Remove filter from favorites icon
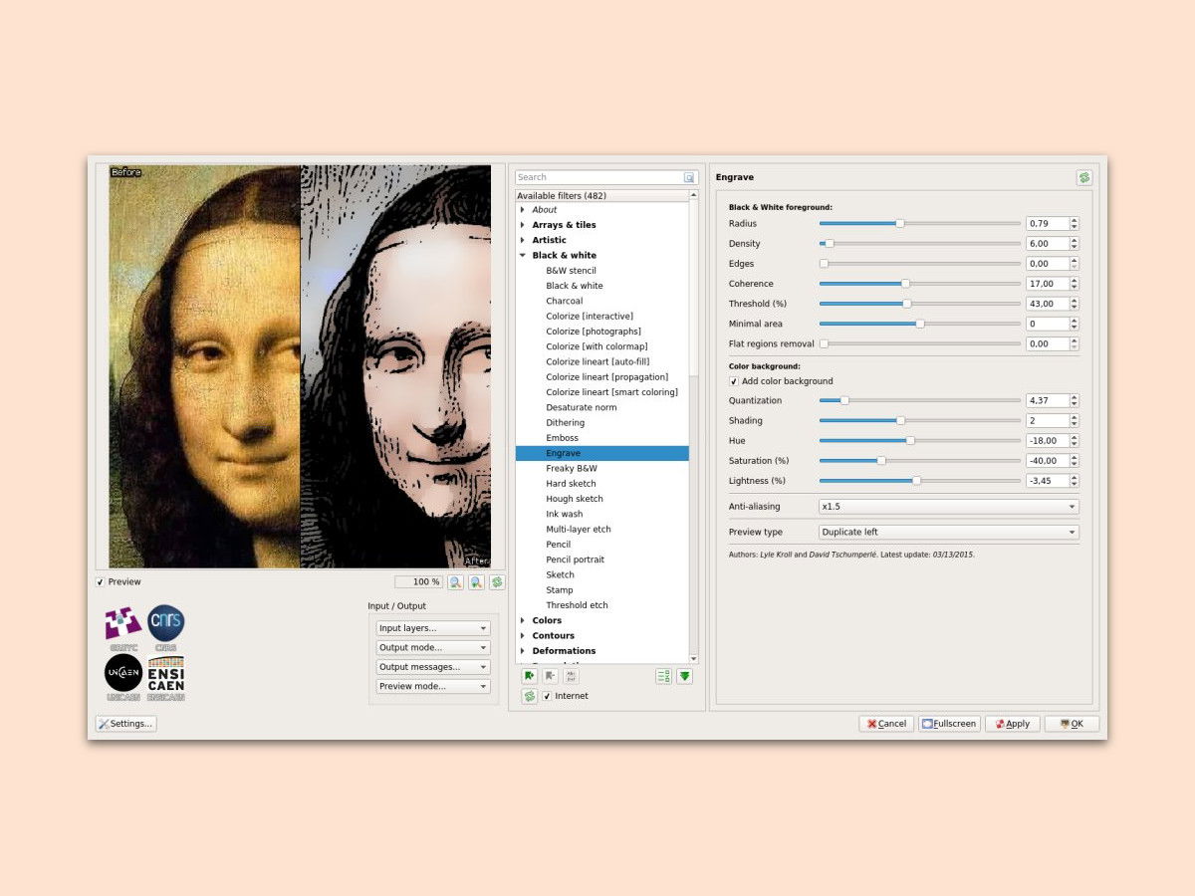The image size is (1195, 896). (x=551, y=676)
